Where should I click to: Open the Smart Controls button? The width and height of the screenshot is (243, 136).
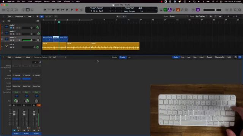(x=24, y=10)
